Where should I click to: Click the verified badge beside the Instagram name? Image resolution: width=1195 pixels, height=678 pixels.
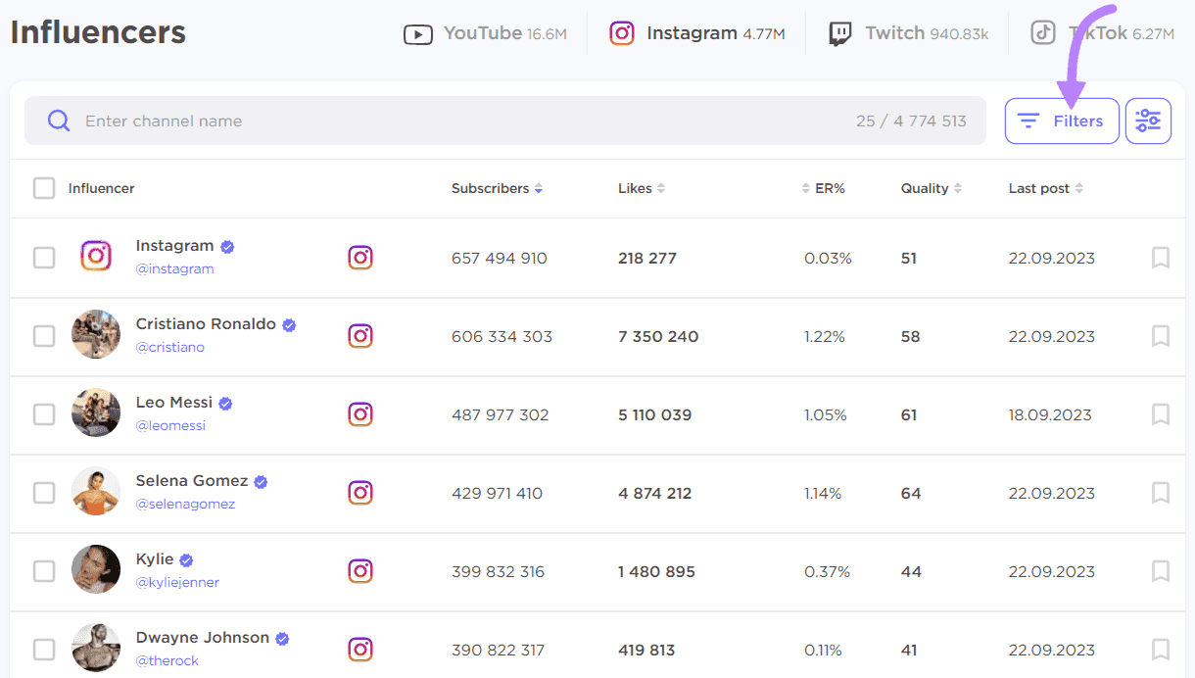click(x=227, y=247)
